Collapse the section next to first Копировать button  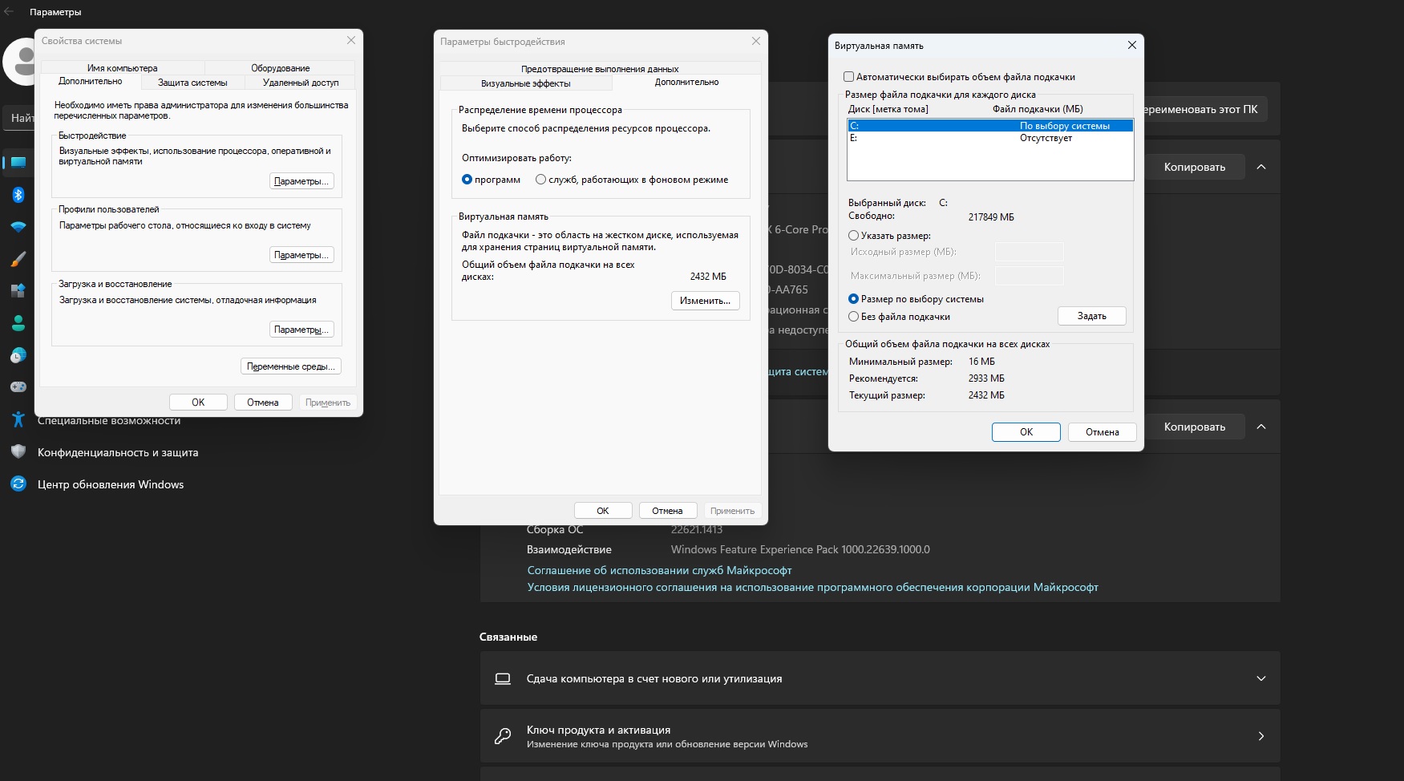[x=1261, y=167]
